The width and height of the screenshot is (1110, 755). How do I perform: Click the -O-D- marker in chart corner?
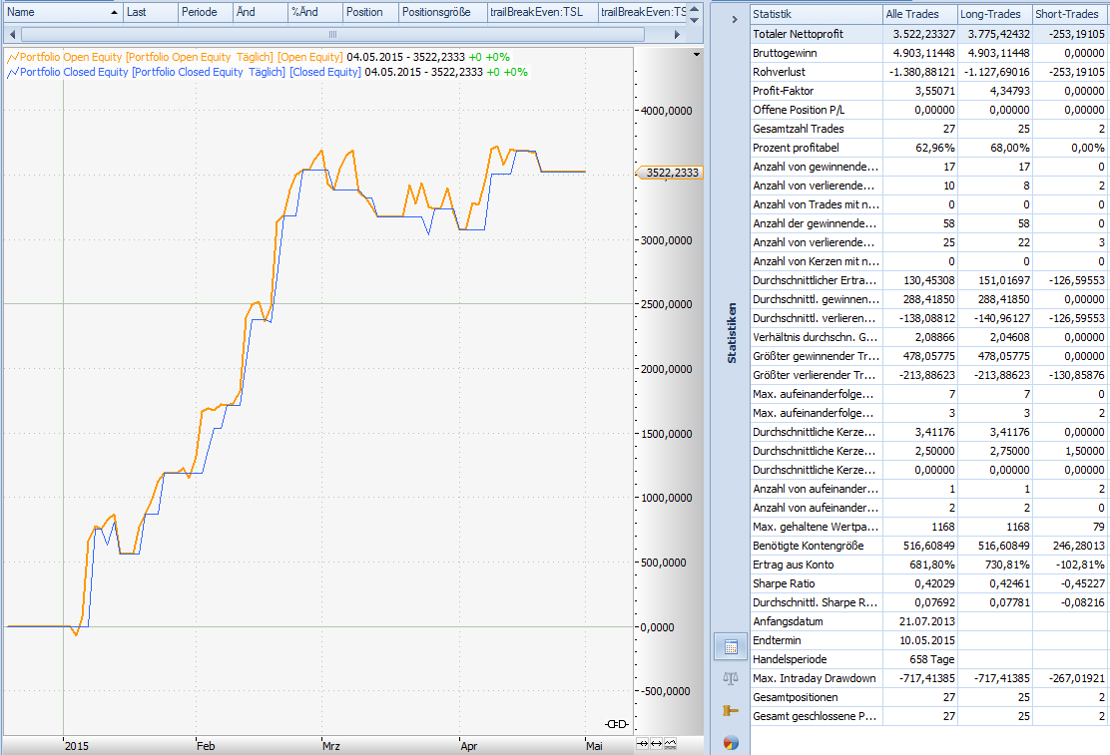point(617,724)
